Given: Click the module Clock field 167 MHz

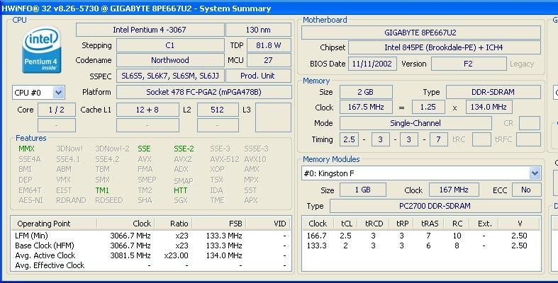Looking at the screenshot, I should click(454, 190).
